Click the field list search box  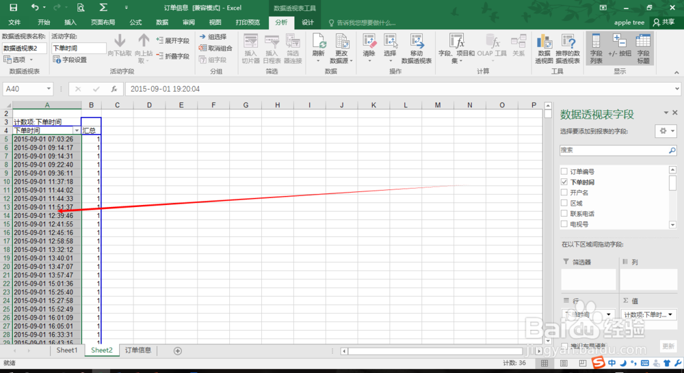tap(618, 150)
